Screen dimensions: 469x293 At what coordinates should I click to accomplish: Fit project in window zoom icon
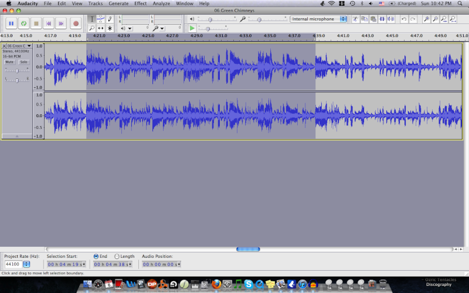tap(453, 19)
